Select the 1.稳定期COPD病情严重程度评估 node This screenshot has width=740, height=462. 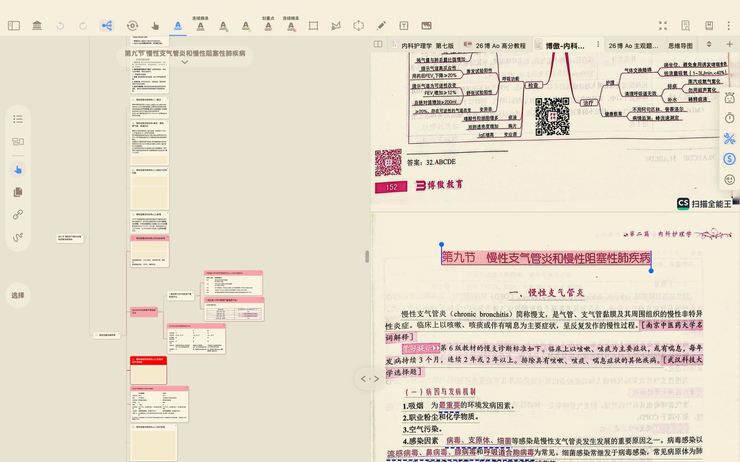180,295
